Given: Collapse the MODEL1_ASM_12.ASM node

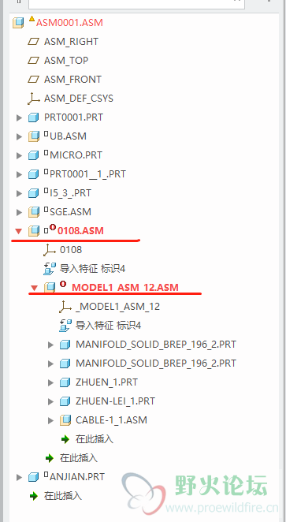Looking at the screenshot, I should [x=34, y=288].
